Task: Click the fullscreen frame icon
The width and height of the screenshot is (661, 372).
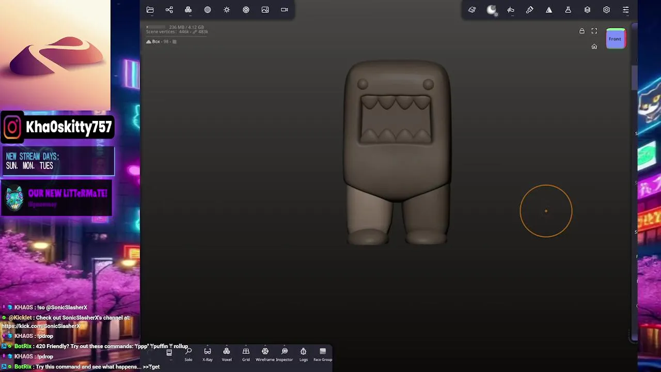Action: tap(594, 31)
